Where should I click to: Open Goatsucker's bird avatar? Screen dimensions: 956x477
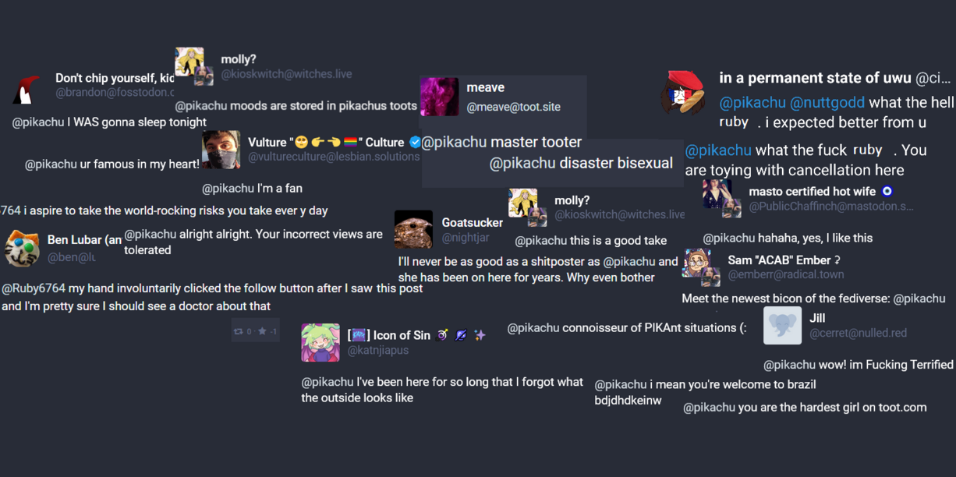pos(413,229)
